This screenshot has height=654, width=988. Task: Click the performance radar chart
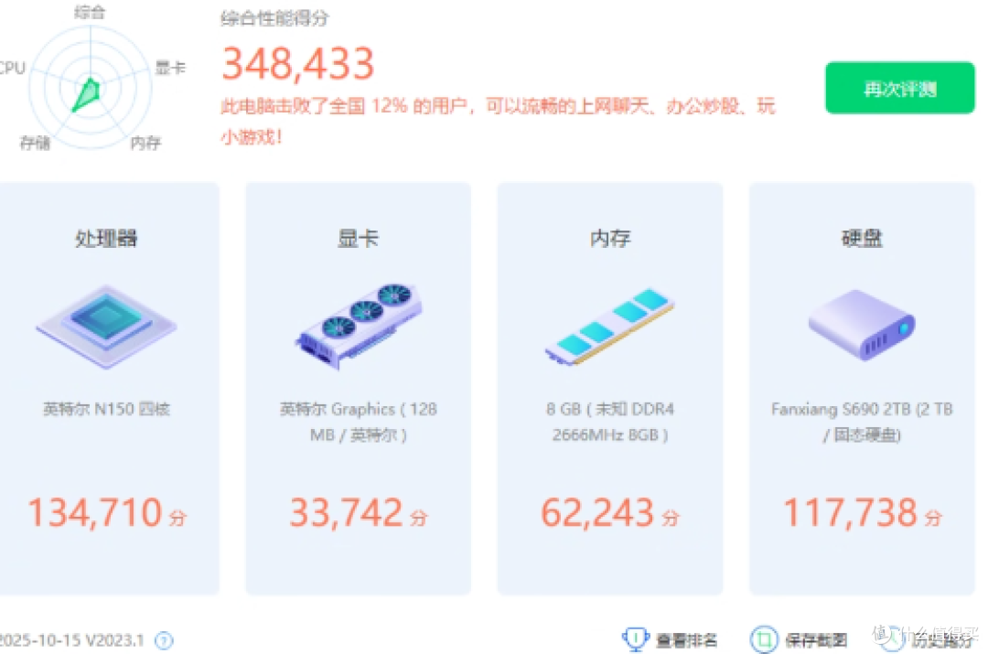click(x=91, y=86)
